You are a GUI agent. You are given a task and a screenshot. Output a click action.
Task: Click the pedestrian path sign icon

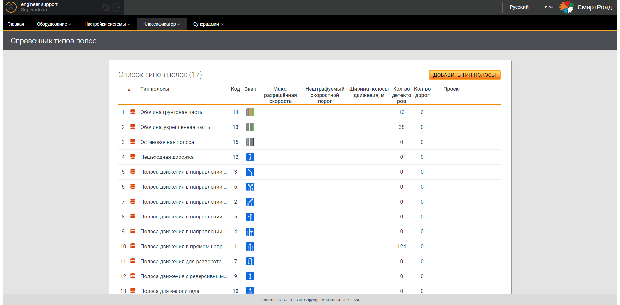click(x=250, y=157)
